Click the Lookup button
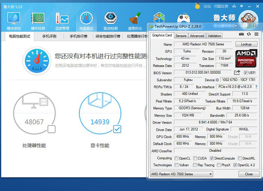This screenshot has height=191, width=263. [246, 44]
